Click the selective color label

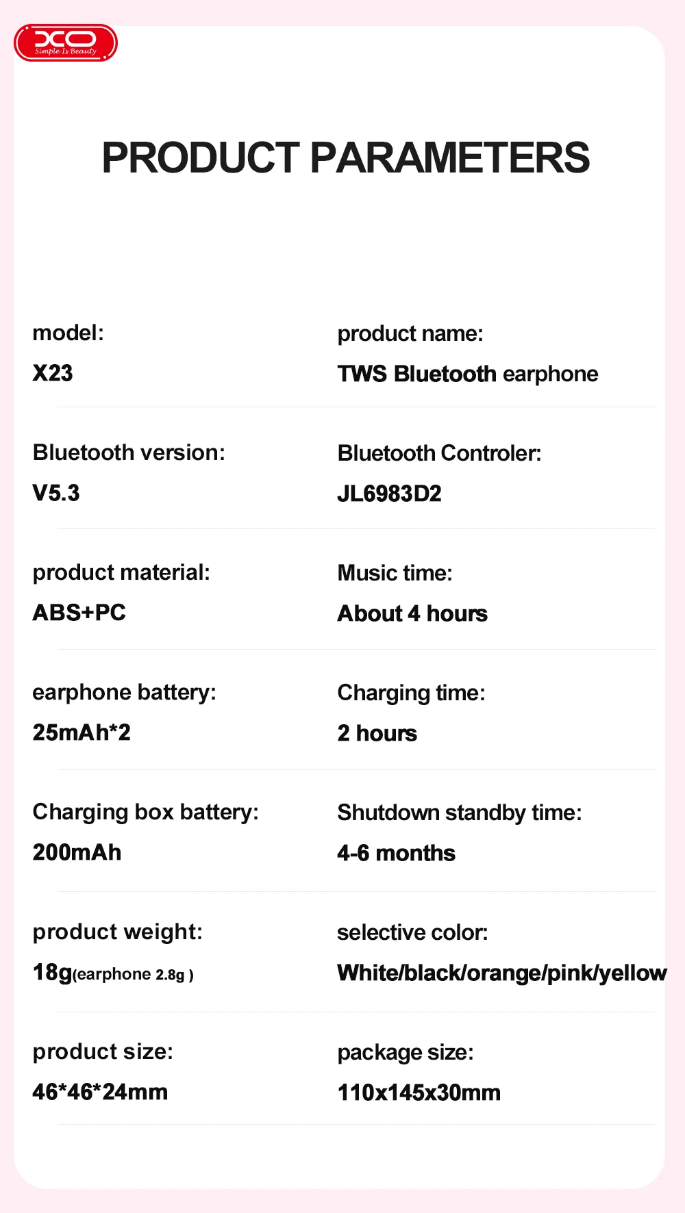pos(412,932)
